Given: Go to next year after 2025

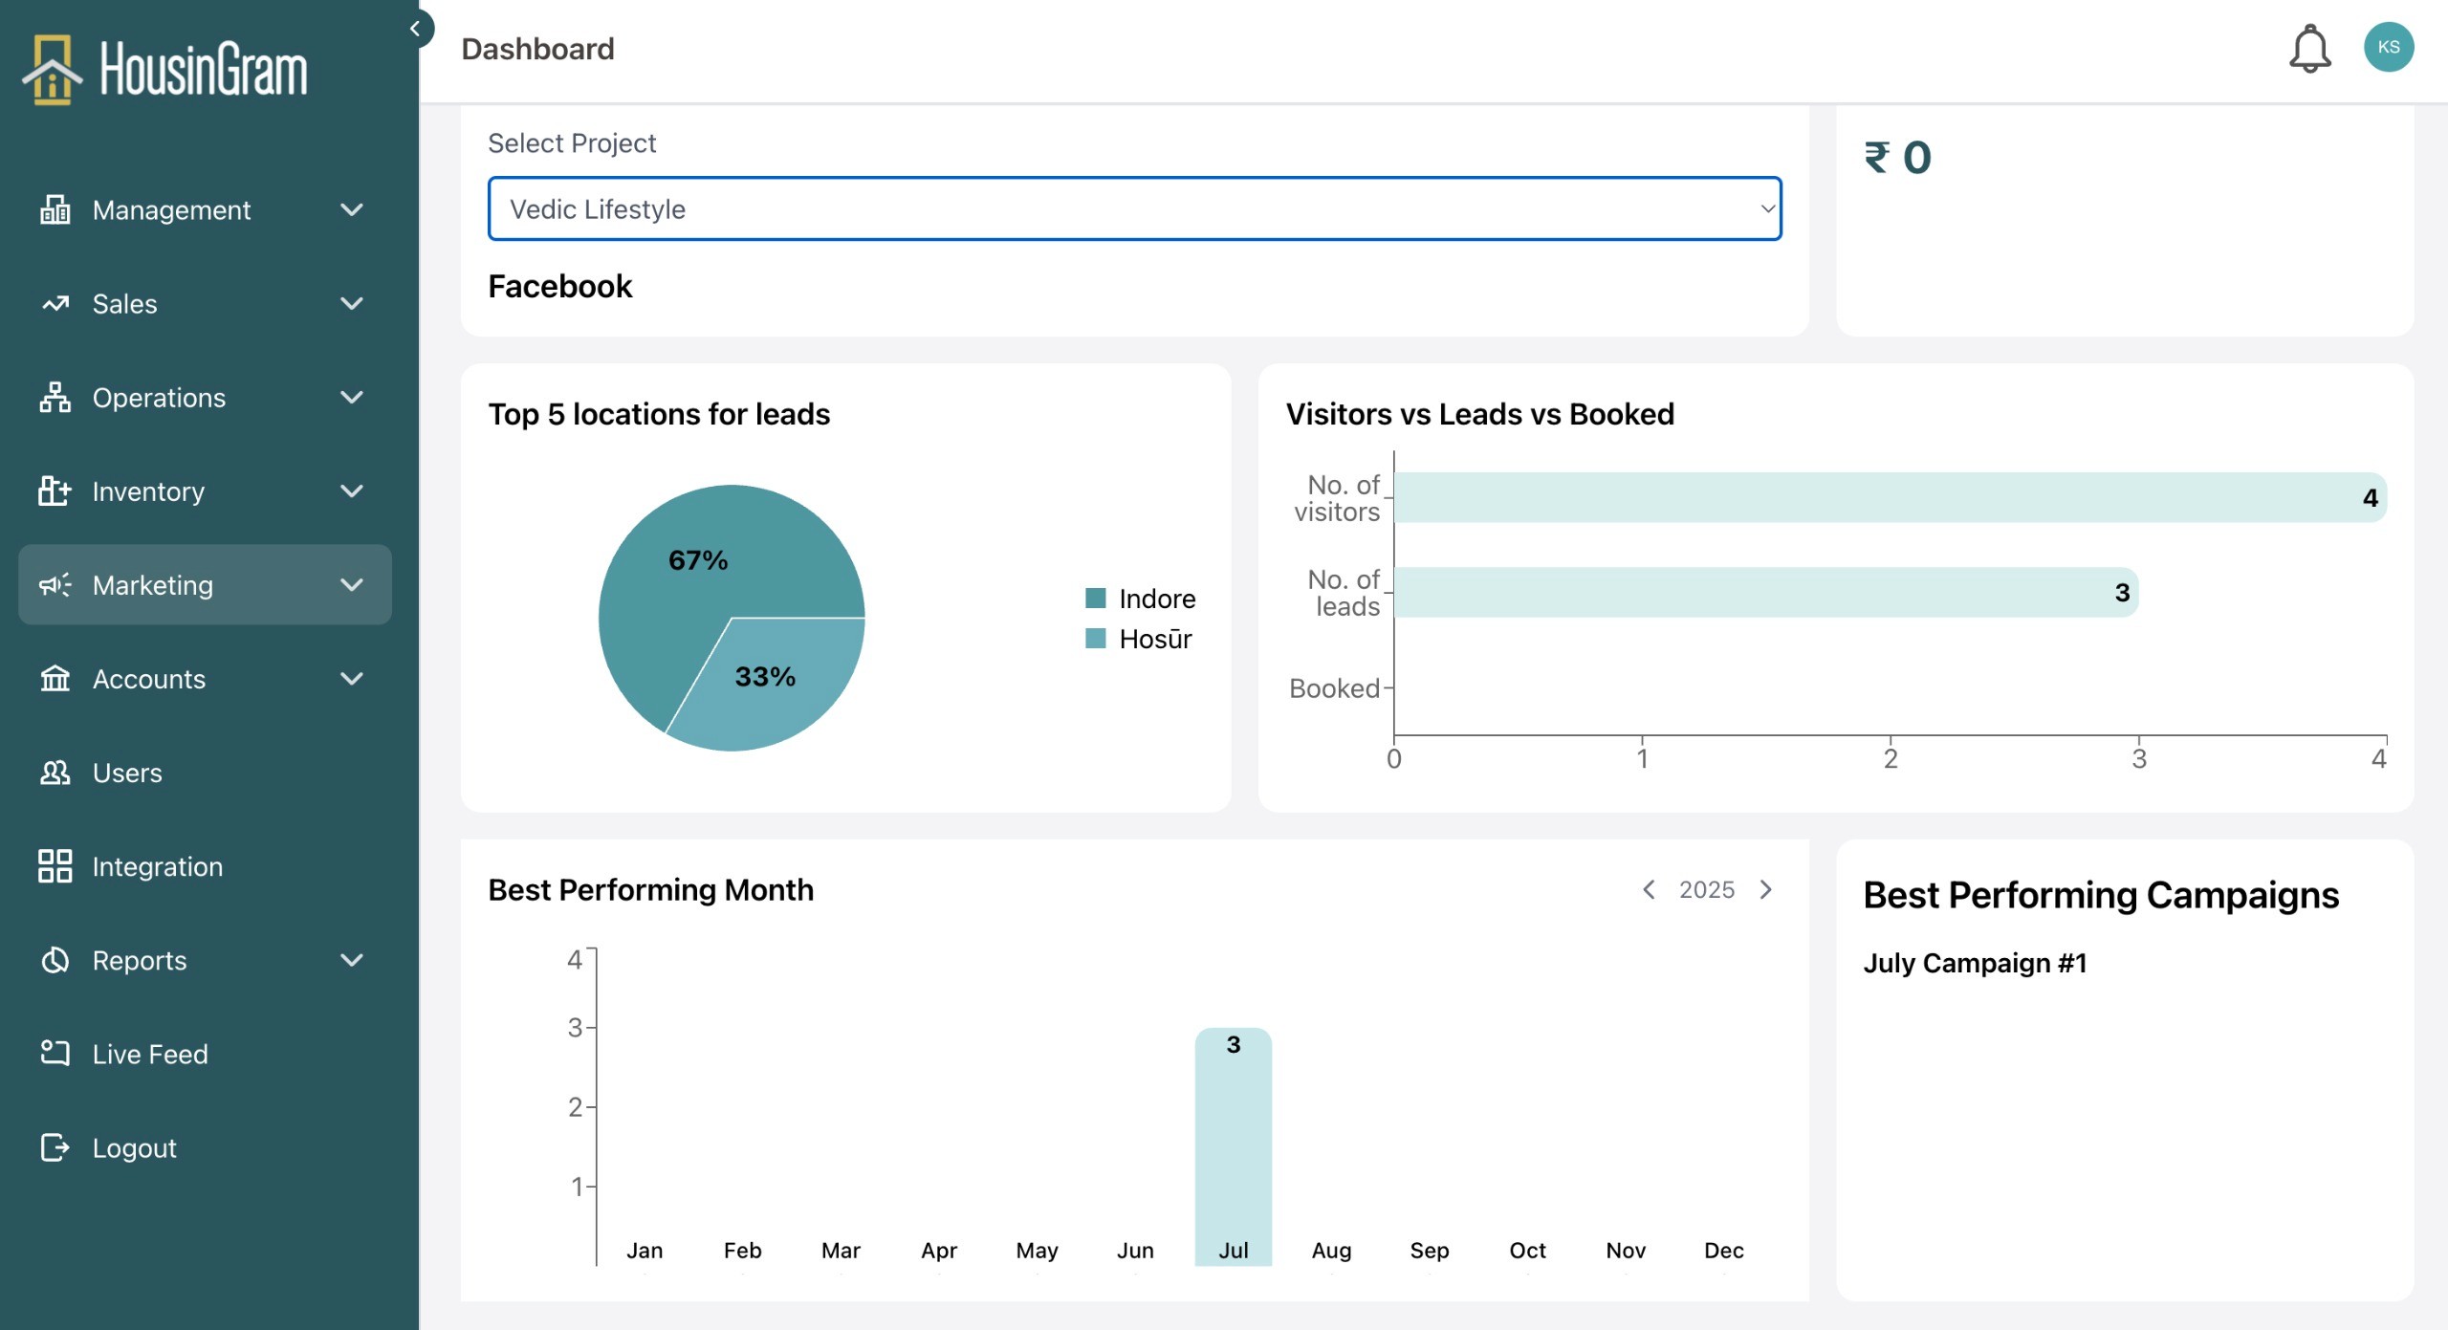Looking at the screenshot, I should (1766, 890).
